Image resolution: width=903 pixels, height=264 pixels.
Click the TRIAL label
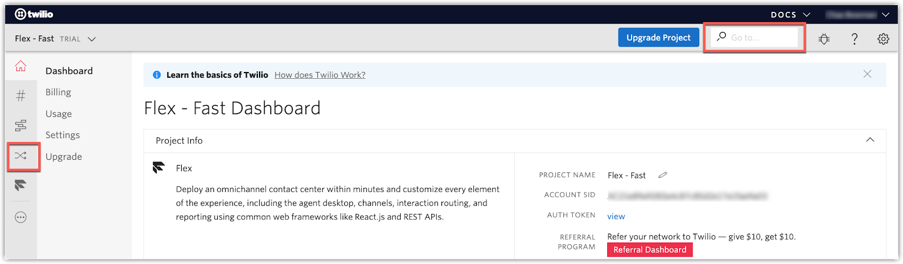(70, 39)
